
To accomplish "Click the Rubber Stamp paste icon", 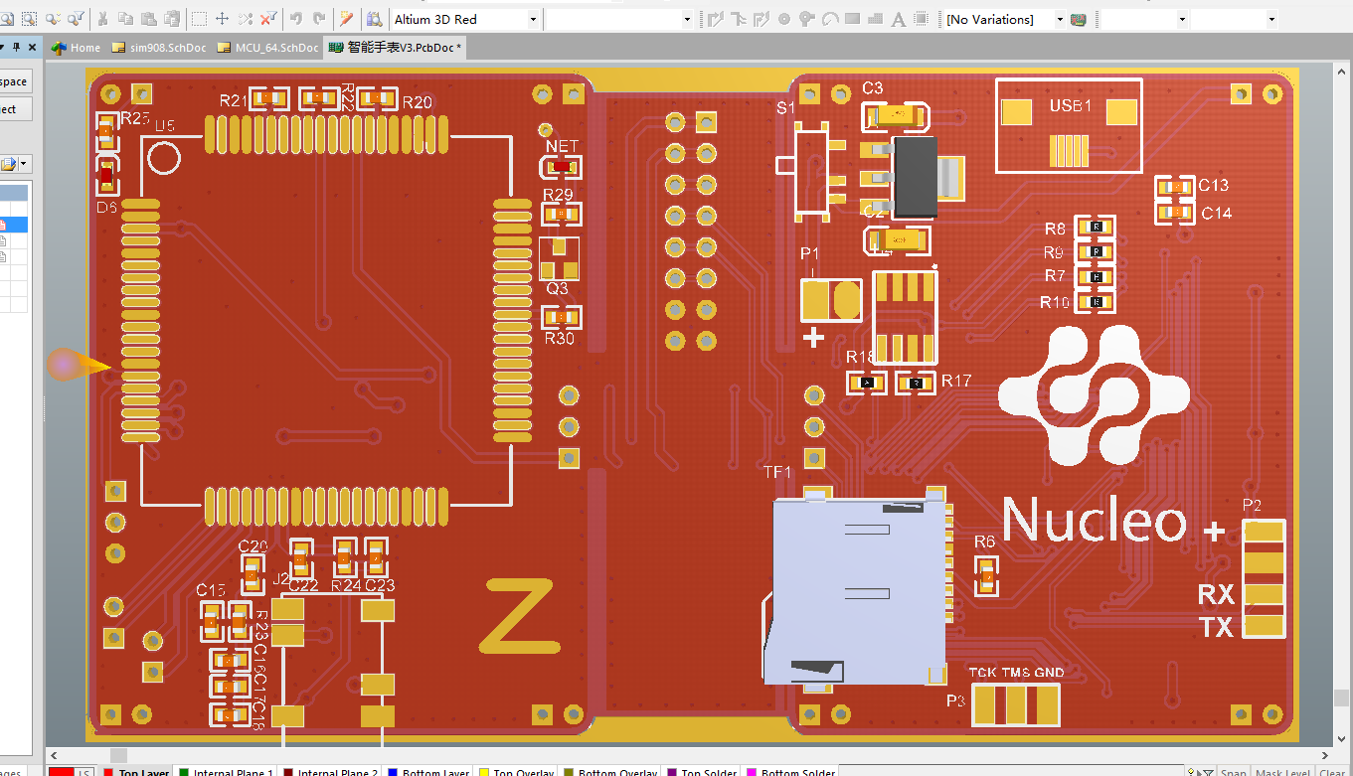I will tap(172, 19).
